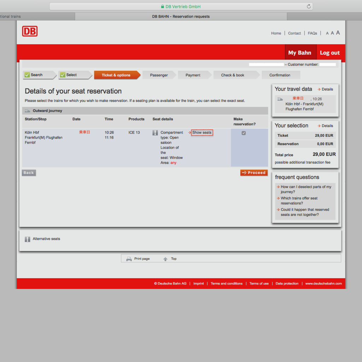
Task: Click Alternative seats text
Action: pos(46,239)
